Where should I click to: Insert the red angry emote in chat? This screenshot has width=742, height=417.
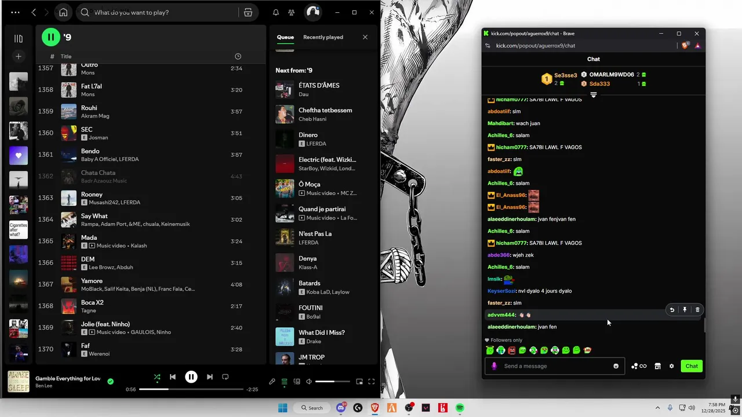[512, 350]
